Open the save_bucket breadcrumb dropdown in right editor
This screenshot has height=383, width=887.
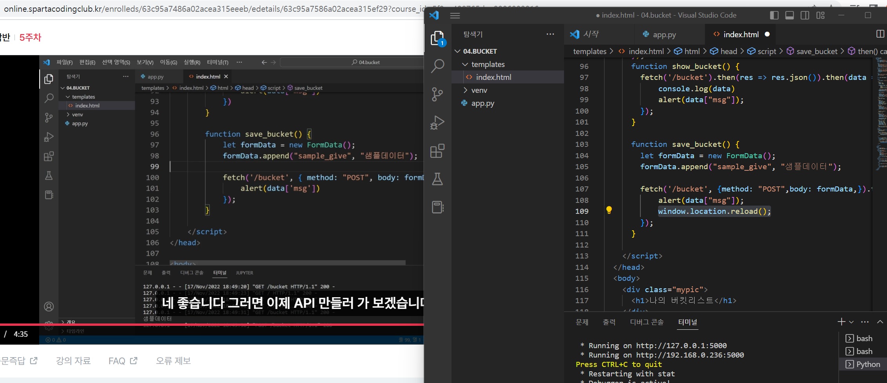point(812,51)
